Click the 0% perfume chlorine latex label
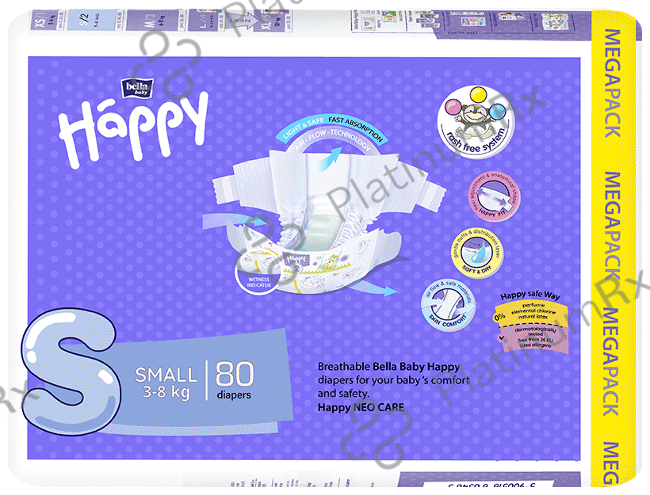Image resolution: width=650 pixels, height=495 pixels. (x=531, y=313)
